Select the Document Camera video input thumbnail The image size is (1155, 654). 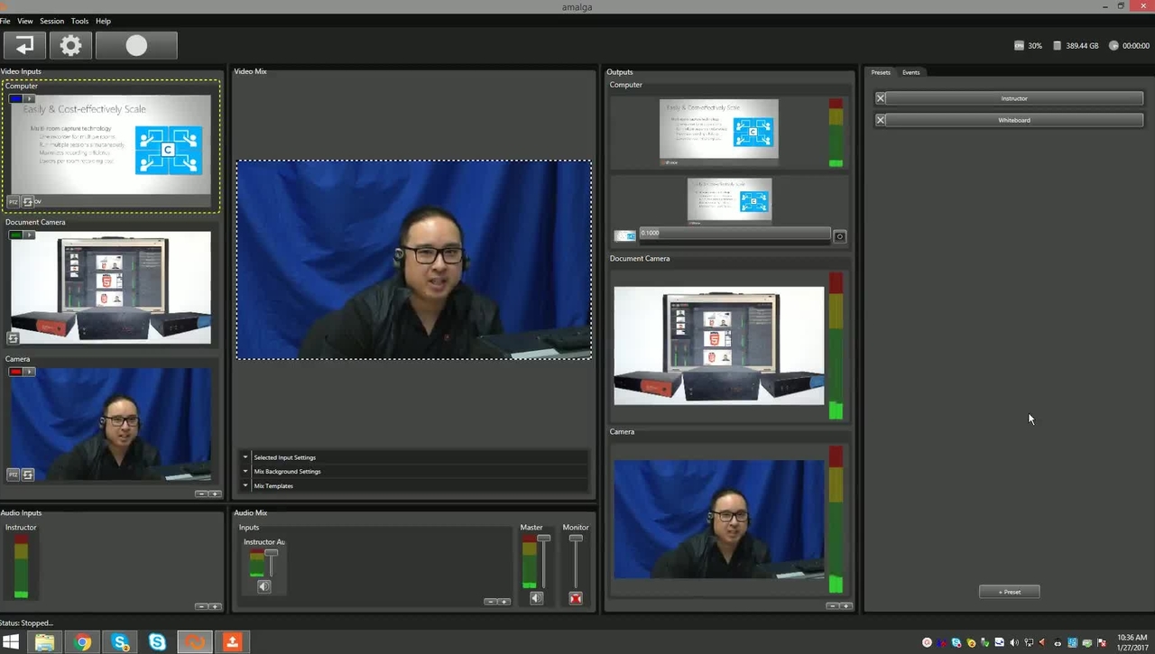tap(110, 288)
